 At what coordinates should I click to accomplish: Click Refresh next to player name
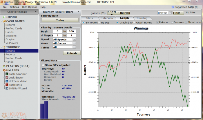(x=125, y=13)
